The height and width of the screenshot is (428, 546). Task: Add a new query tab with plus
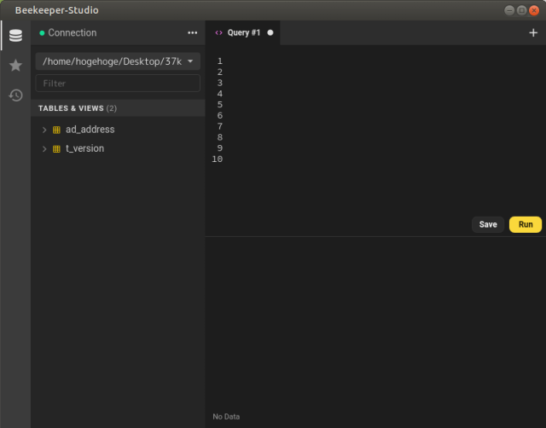(x=533, y=33)
